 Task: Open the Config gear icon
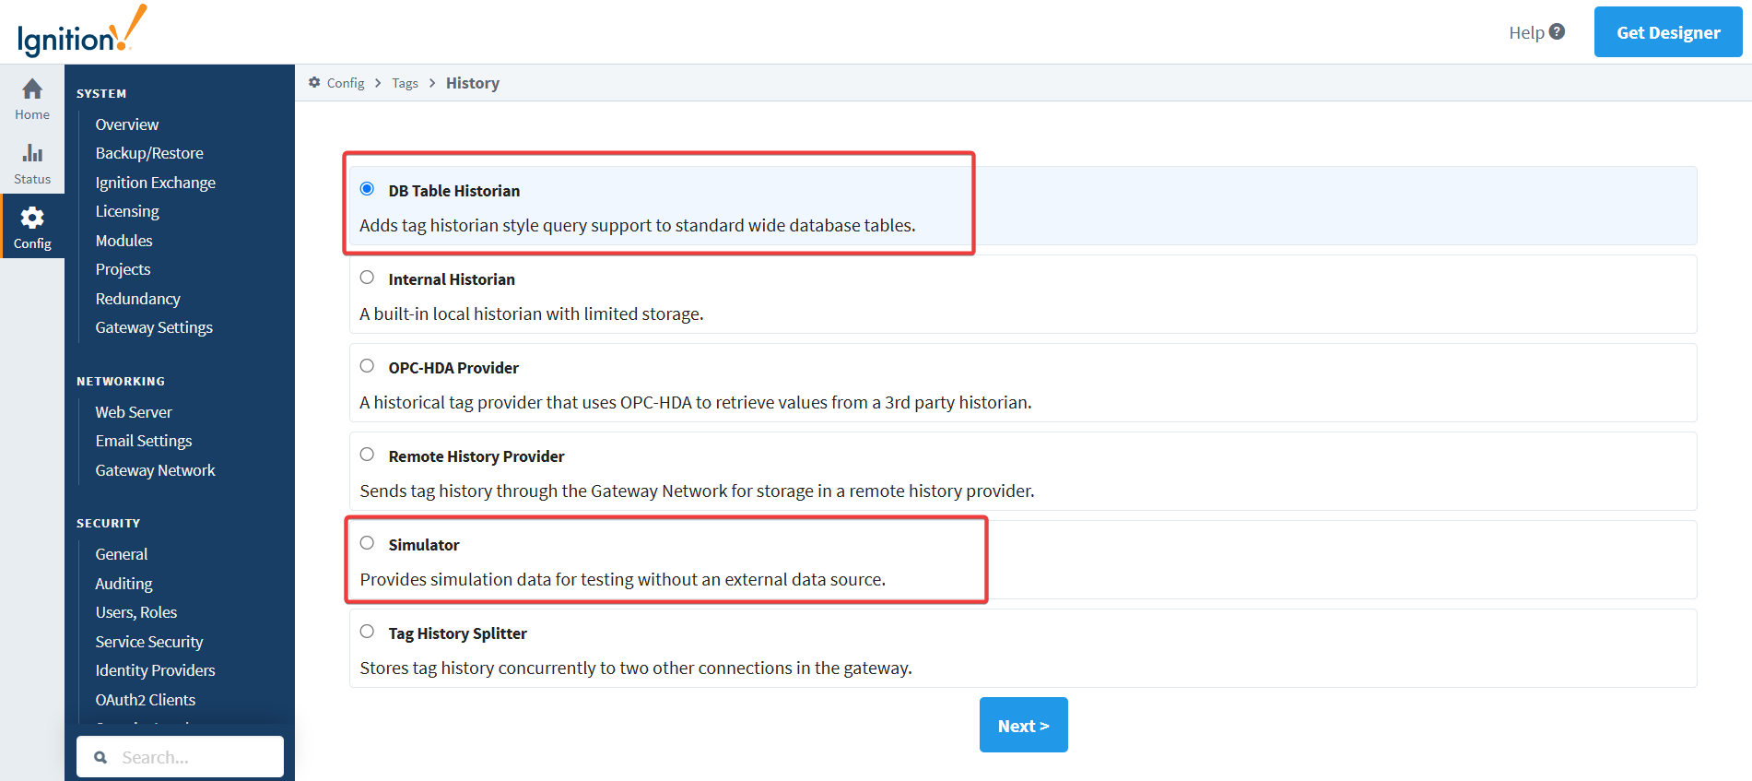point(32,218)
